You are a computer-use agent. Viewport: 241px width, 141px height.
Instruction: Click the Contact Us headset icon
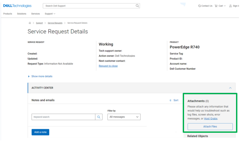point(199,6)
